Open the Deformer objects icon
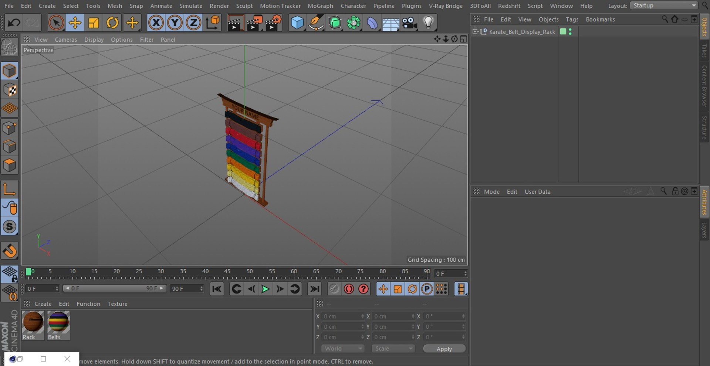710x366 pixels. (x=372, y=23)
